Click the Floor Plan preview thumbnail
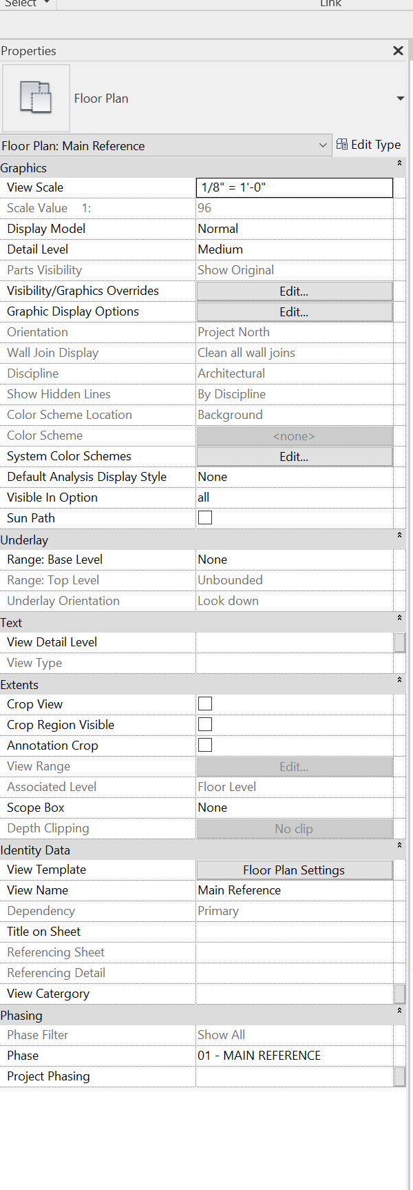Image resolution: width=413 pixels, height=1190 pixels. (x=36, y=98)
